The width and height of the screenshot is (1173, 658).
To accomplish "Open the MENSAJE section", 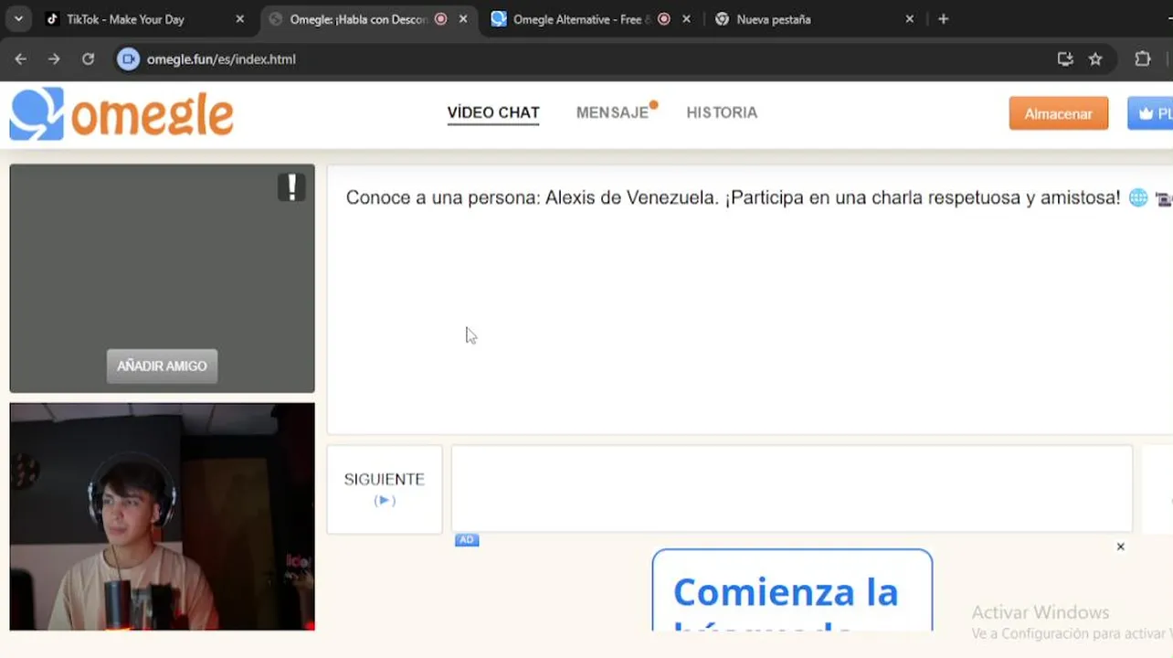I will point(613,113).
